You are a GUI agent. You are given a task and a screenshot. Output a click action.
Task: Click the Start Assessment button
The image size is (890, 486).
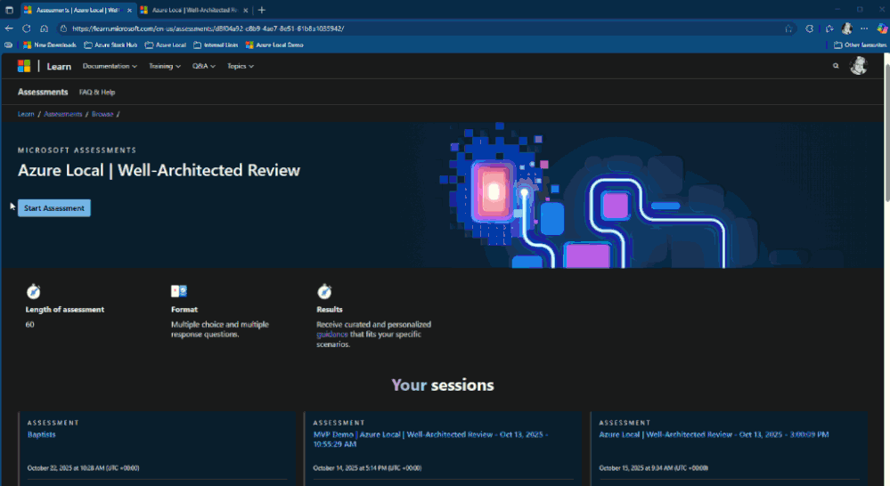54,208
